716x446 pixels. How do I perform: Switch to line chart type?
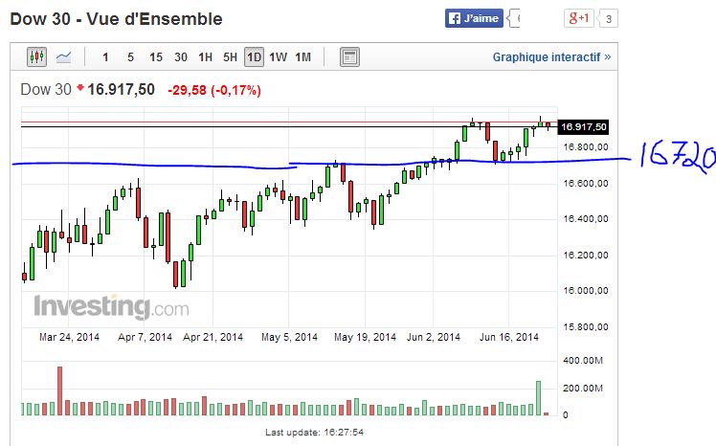(x=63, y=57)
